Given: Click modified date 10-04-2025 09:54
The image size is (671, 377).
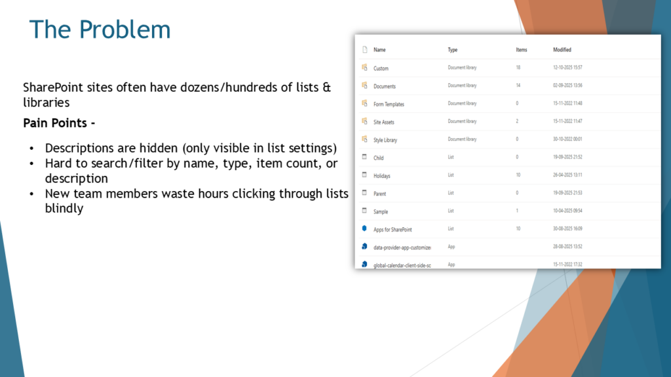Looking at the screenshot, I should [567, 211].
